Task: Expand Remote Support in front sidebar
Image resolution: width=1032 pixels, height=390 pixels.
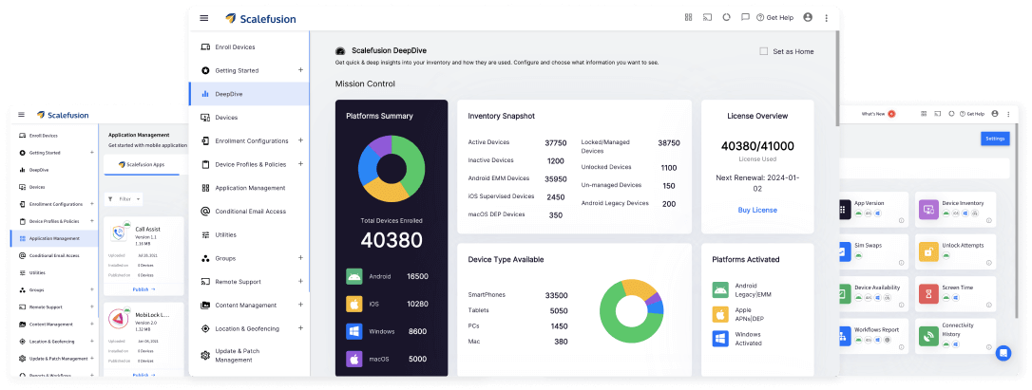Action: 301,281
